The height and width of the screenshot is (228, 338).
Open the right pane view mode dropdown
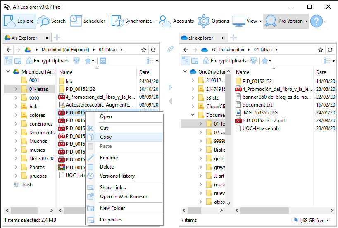329,61
